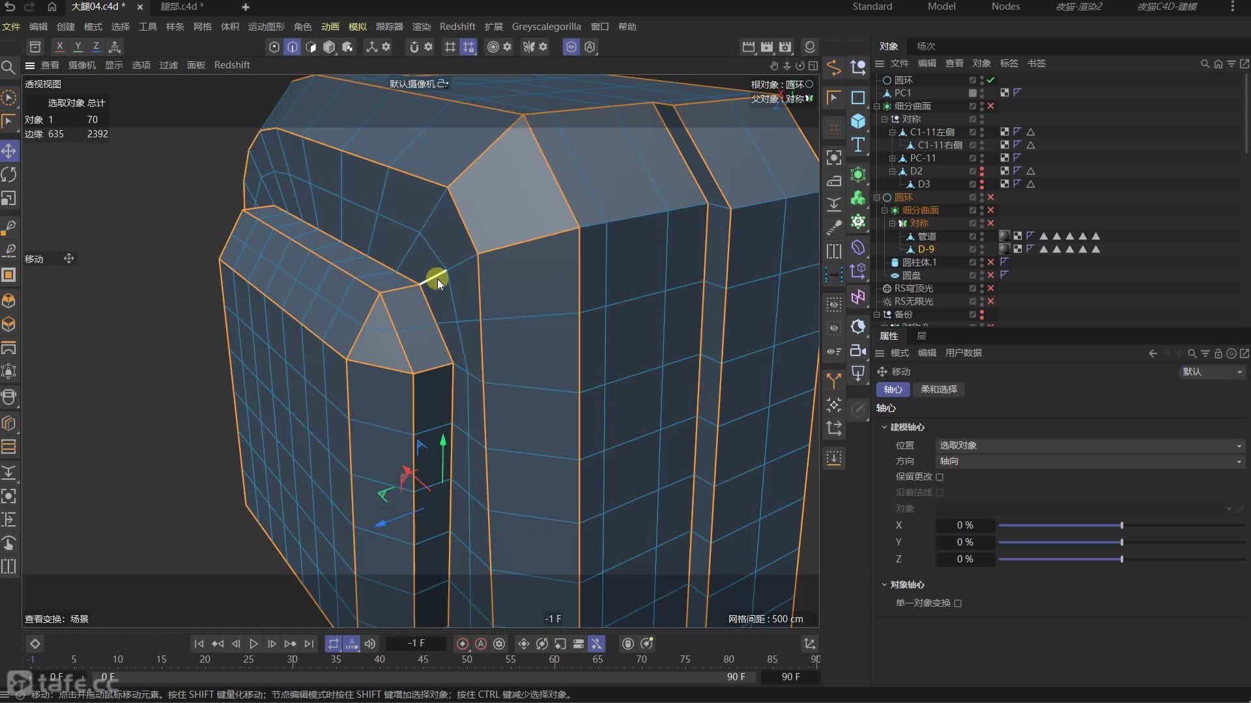Select the Rotate tool in left toolbar
1251x703 pixels.
click(x=9, y=174)
